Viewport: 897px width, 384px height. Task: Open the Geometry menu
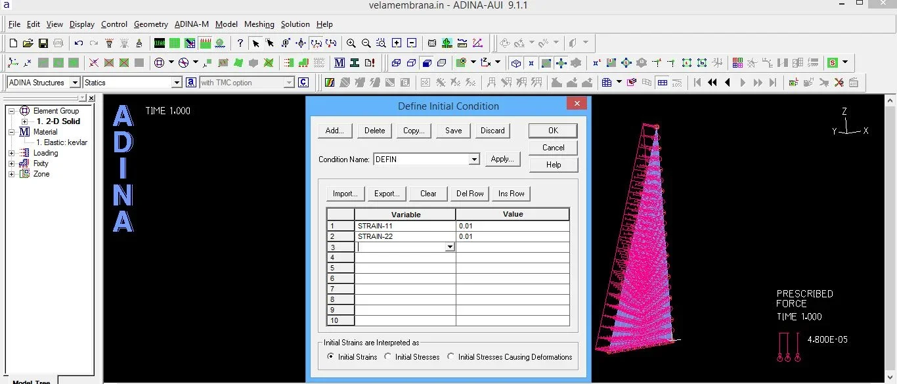[x=151, y=24]
